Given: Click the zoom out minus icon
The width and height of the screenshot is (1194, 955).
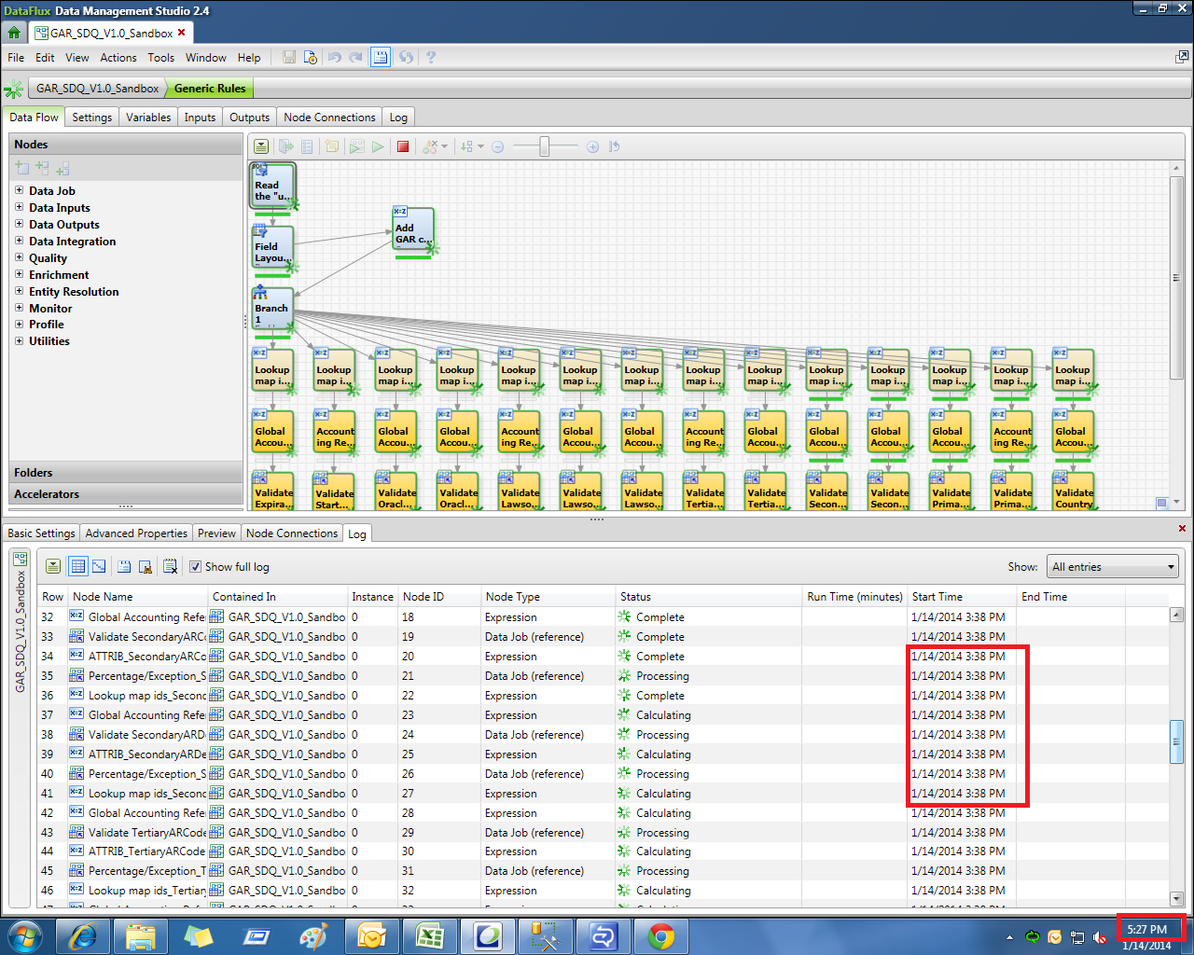Looking at the screenshot, I should point(498,146).
